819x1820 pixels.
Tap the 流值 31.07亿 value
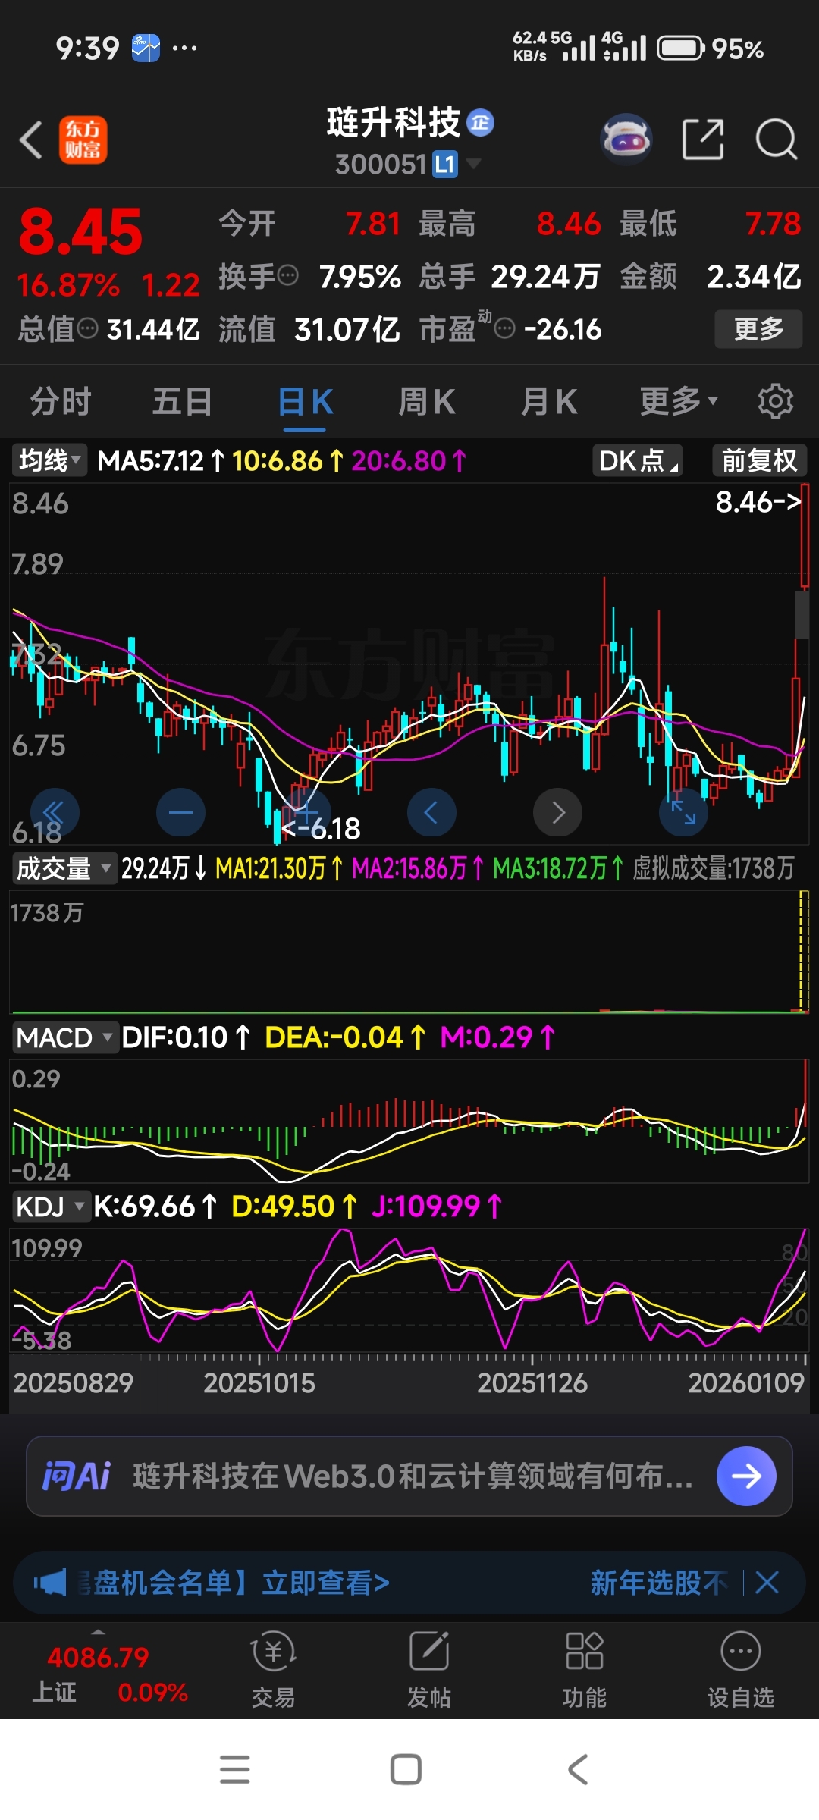tap(347, 329)
